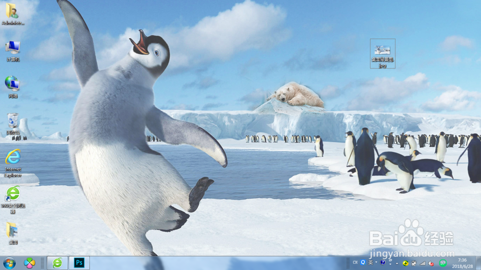Open the language bar help icon
The image size is (481, 270).
point(382,262)
